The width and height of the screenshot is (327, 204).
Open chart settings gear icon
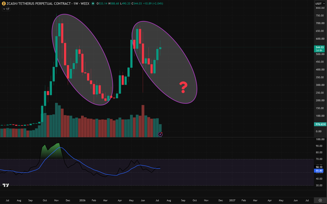(320, 201)
